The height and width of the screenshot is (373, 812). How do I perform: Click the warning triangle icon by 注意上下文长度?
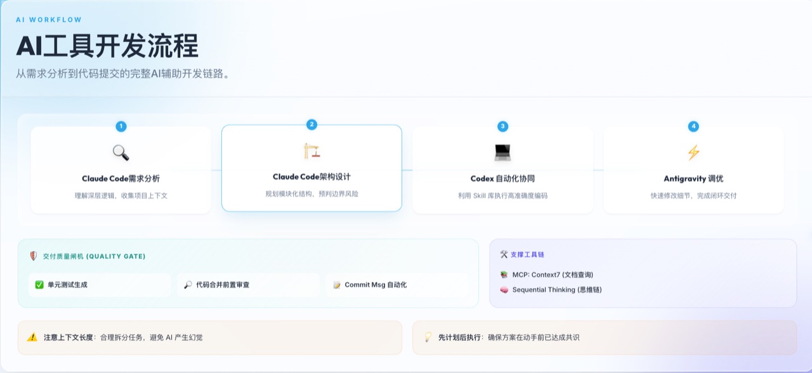tap(32, 337)
